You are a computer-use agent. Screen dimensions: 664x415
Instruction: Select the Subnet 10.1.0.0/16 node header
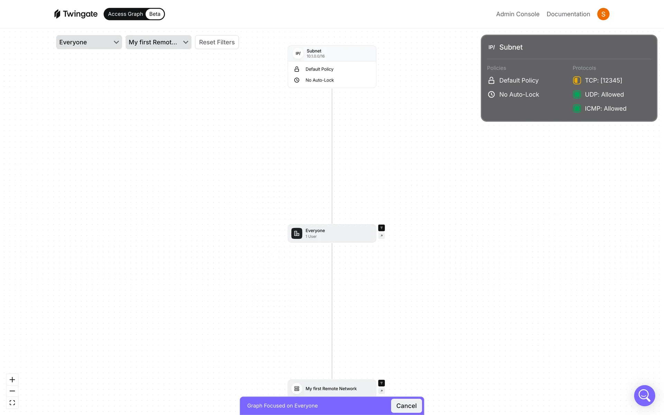click(x=332, y=54)
